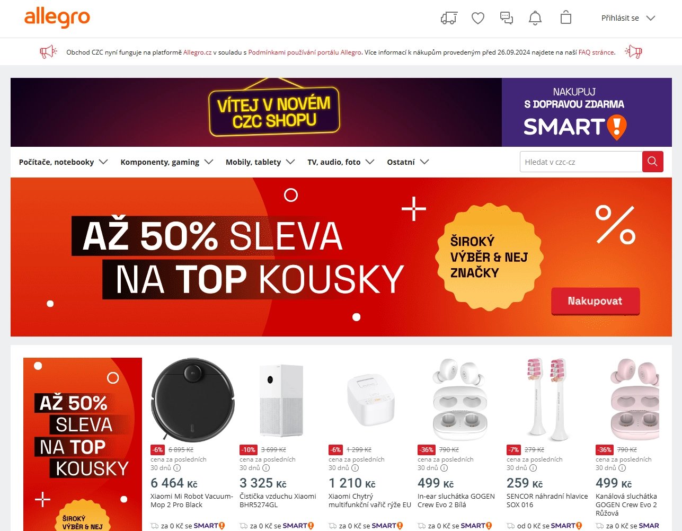Open Podmínkami používání portálu Allegro link

click(x=305, y=52)
